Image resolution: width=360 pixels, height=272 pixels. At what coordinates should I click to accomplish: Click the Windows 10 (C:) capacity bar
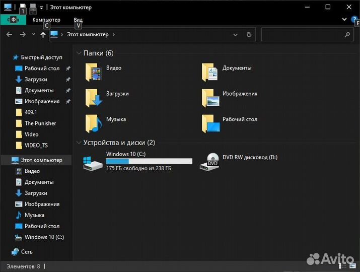click(x=149, y=161)
